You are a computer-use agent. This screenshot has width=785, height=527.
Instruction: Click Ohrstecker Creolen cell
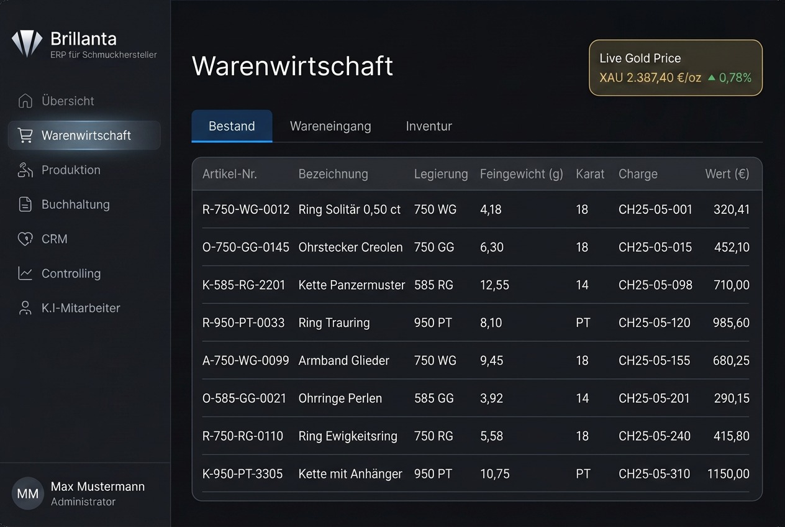pyautogui.click(x=351, y=247)
